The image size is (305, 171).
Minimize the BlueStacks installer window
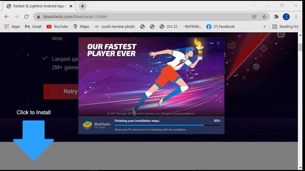(x=212, y=43)
